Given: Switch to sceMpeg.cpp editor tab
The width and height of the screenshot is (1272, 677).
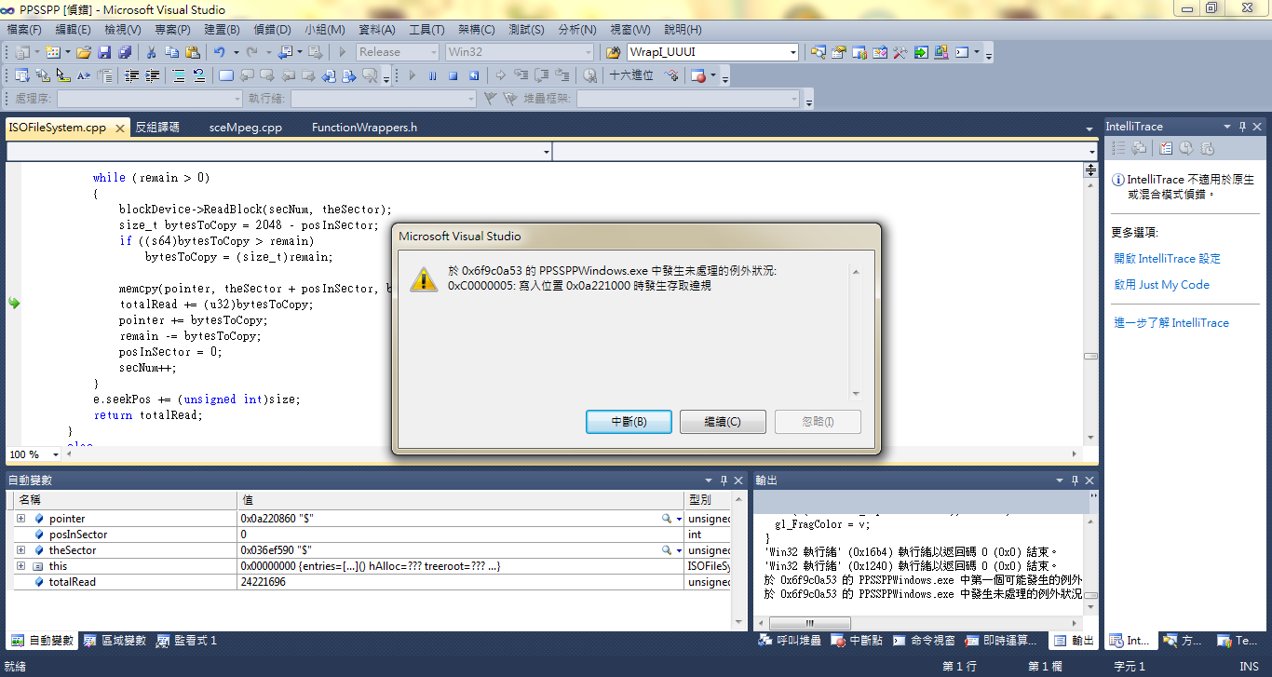Looking at the screenshot, I should point(245,128).
